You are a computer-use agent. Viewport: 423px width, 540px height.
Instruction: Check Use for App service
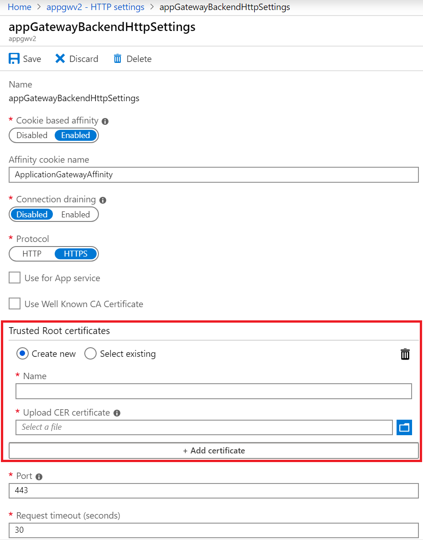tap(15, 278)
